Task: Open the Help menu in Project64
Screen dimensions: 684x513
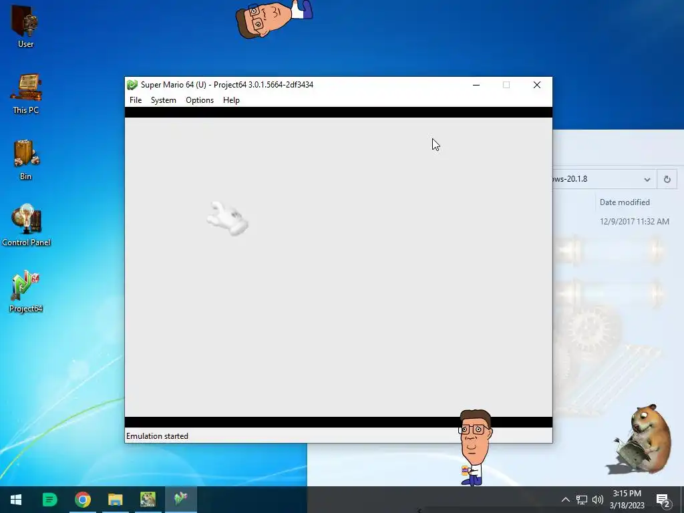Action: coord(231,100)
